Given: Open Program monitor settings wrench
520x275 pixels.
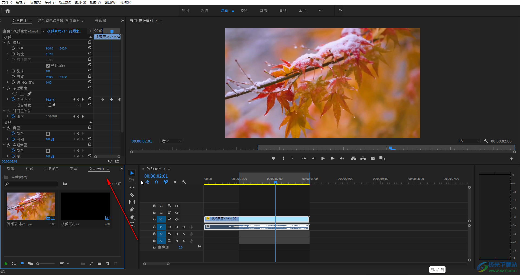Looking at the screenshot, I should (x=486, y=141).
